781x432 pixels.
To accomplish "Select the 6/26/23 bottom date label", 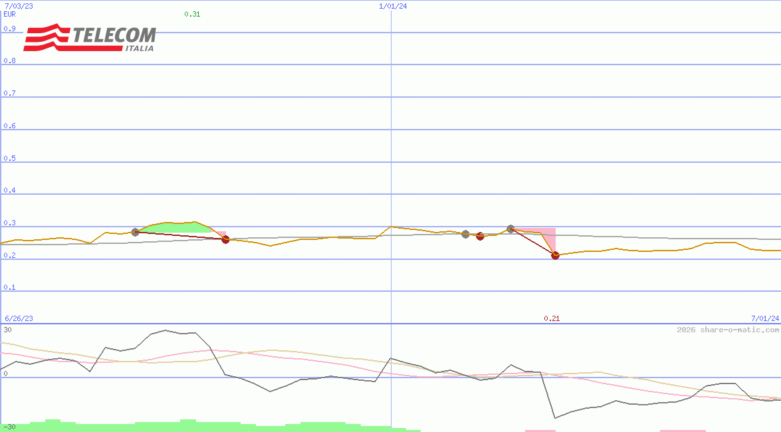I will (x=19, y=318).
